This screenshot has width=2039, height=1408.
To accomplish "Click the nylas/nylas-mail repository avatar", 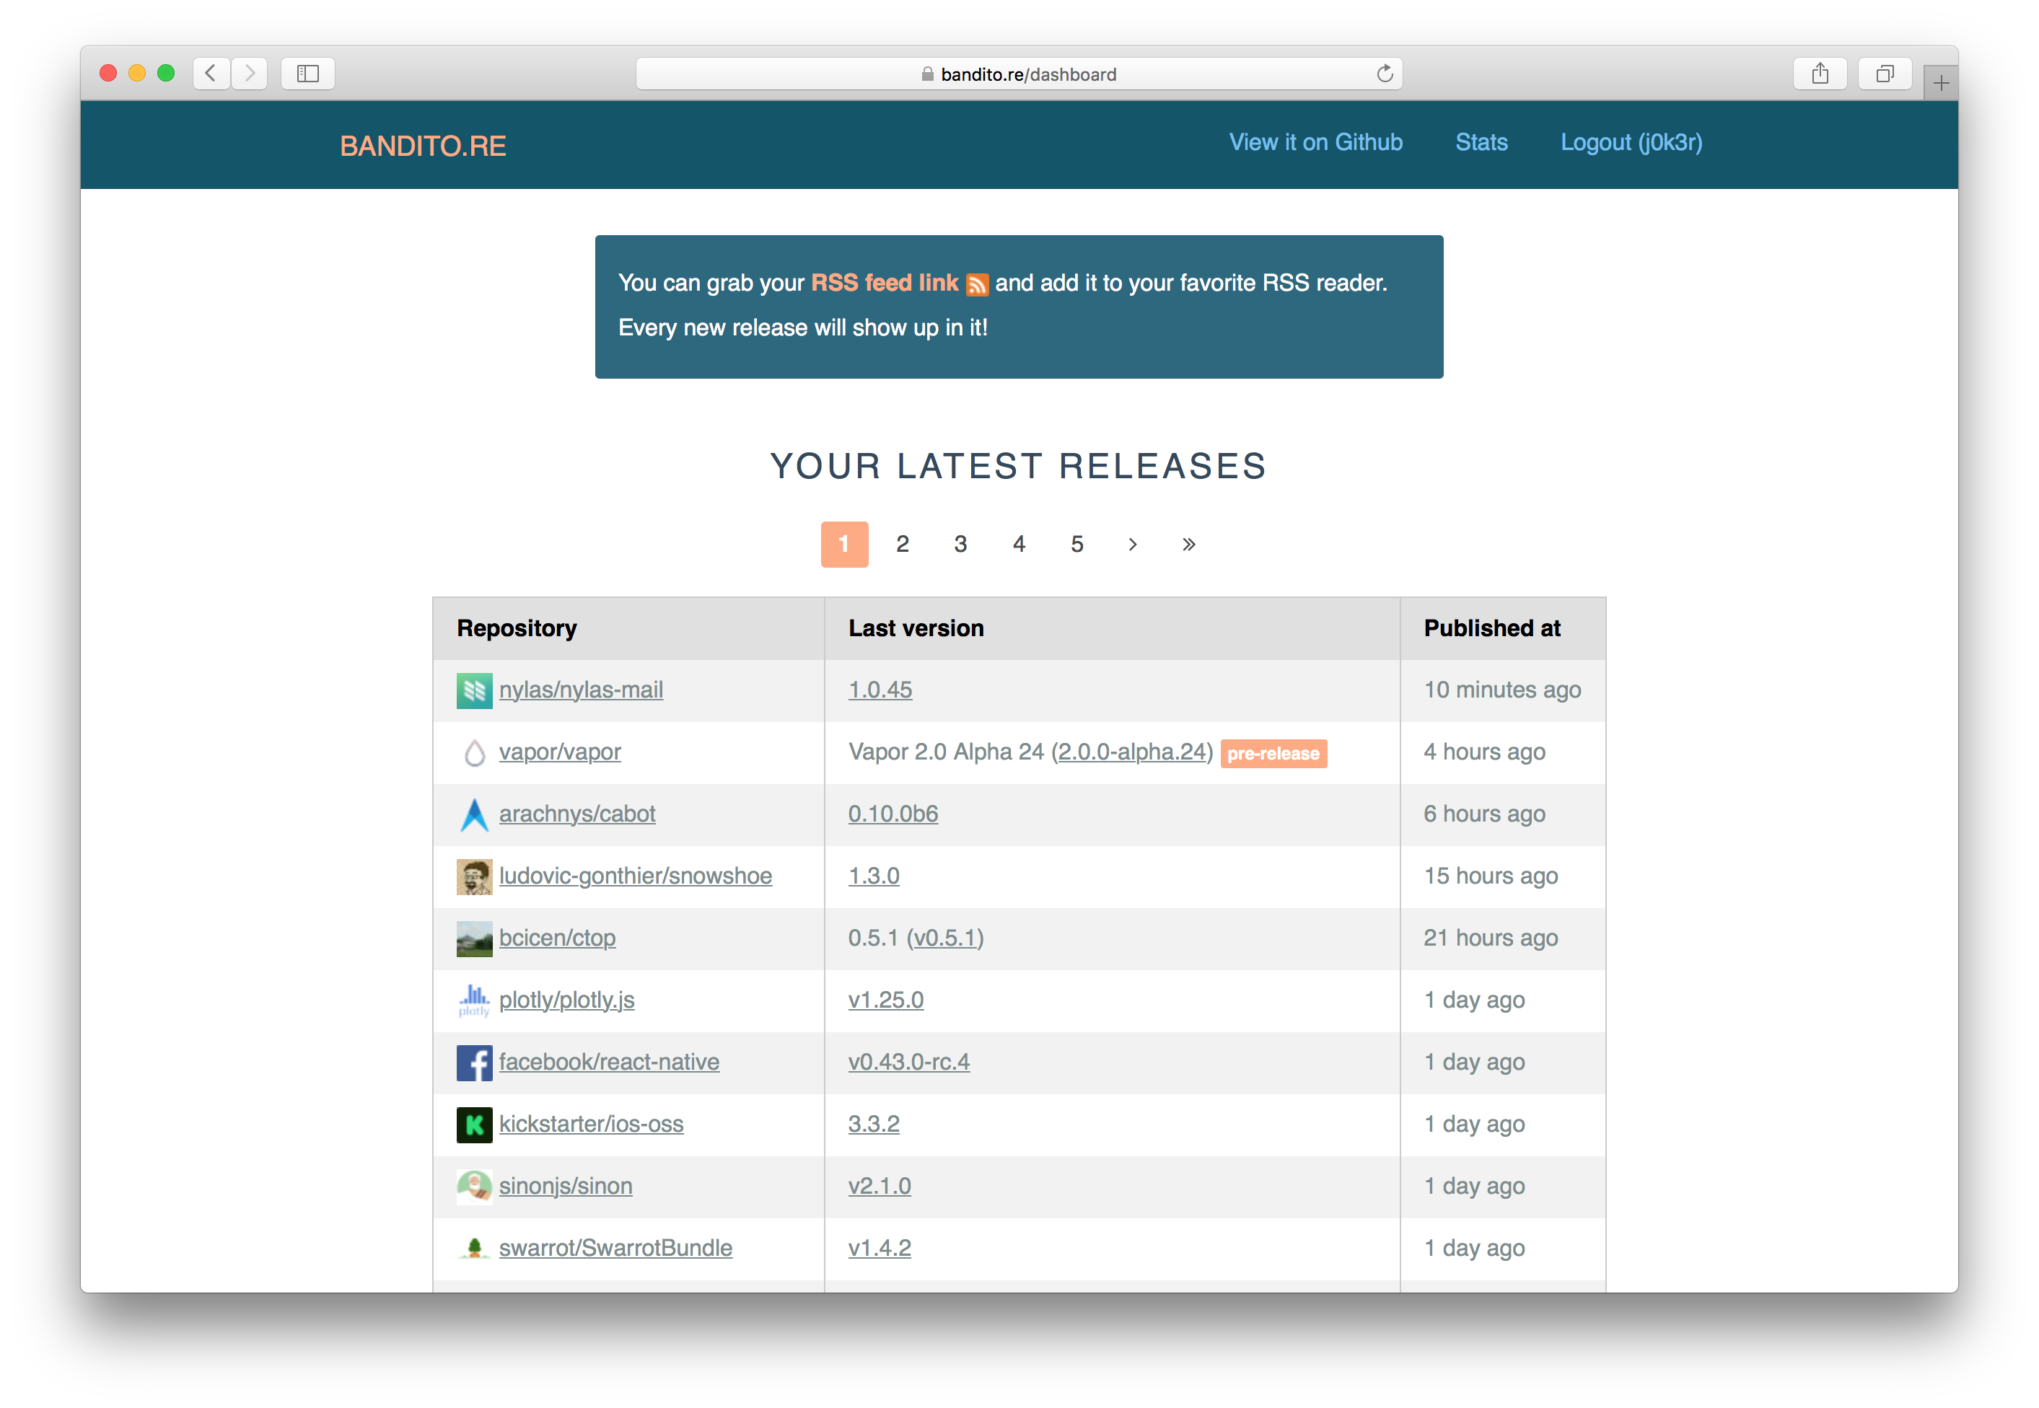I will (474, 691).
